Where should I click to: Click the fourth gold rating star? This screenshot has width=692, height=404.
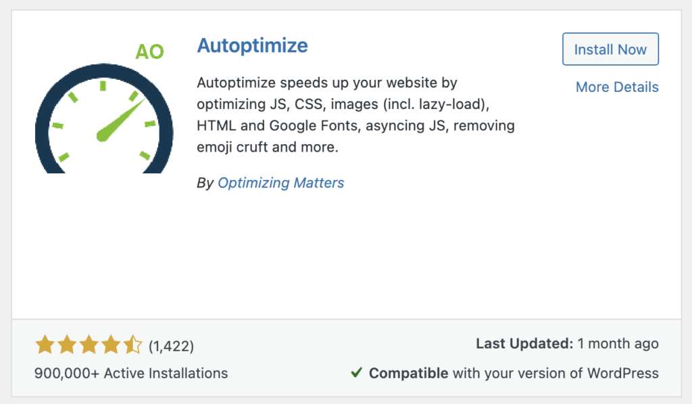(x=111, y=345)
